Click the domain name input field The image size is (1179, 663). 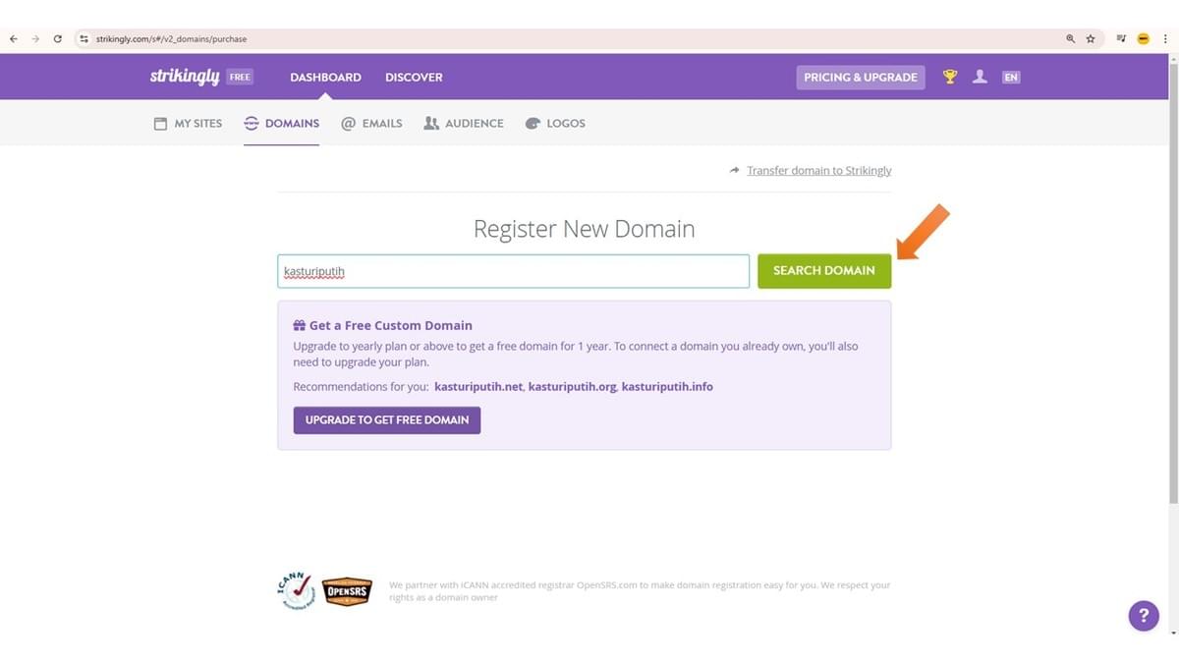click(513, 271)
